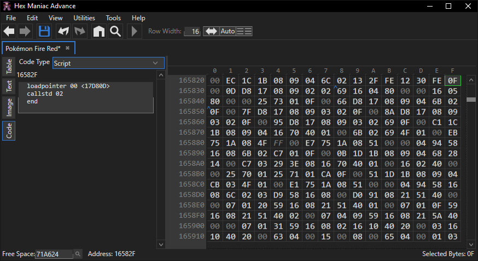Click the Row Width value field
The width and height of the screenshot is (478, 261).
pyautogui.click(x=193, y=31)
